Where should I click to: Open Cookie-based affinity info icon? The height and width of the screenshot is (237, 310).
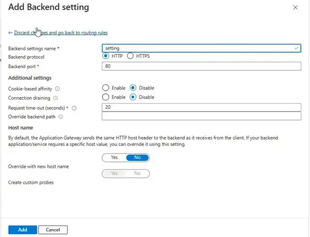57,89
